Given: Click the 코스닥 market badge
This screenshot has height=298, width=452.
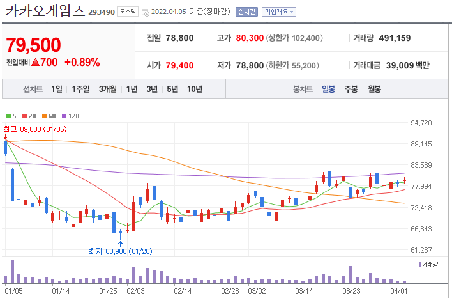Looking at the screenshot, I should click(128, 12).
